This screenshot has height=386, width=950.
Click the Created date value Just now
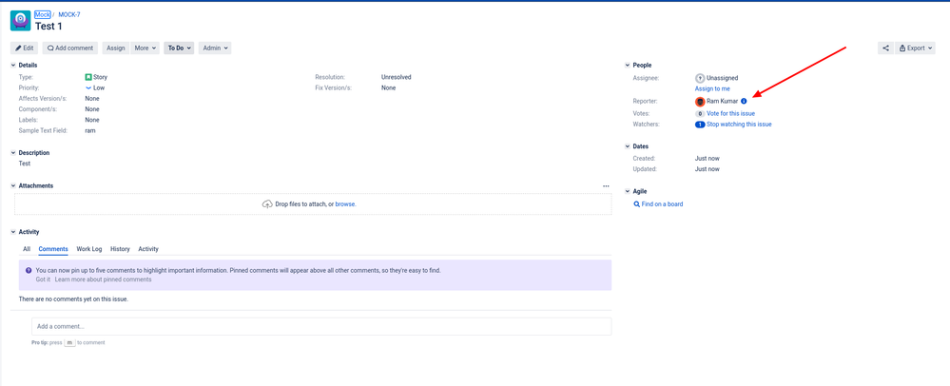click(x=708, y=158)
